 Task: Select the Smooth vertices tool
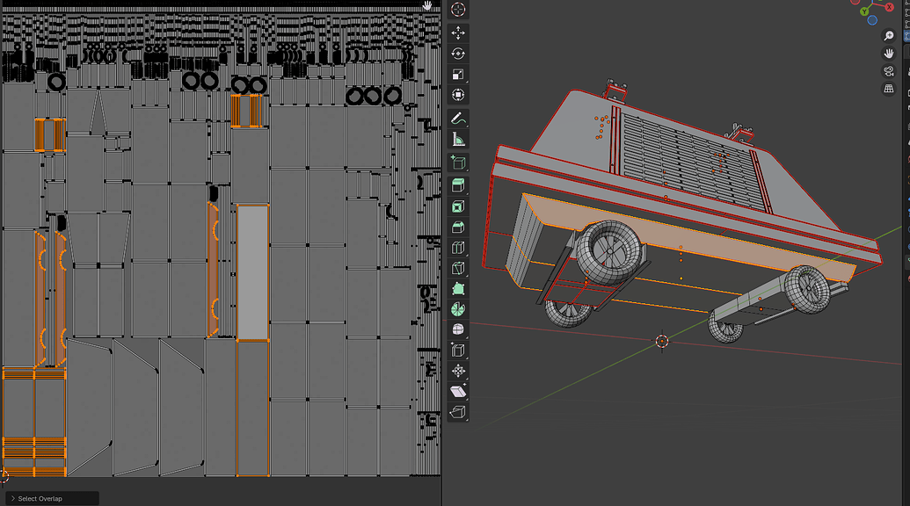[x=458, y=329]
